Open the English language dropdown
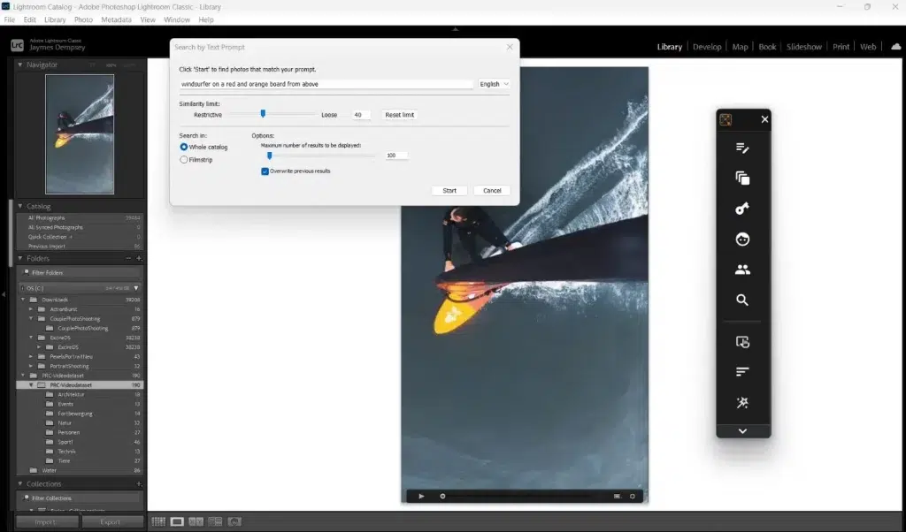This screenshot has height=532, width=906. pos(495,84)
